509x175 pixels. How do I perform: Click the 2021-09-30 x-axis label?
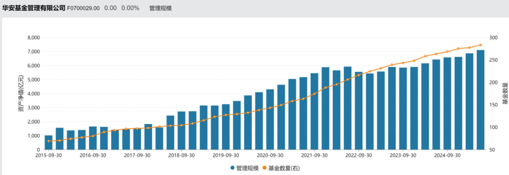point(314,155)
